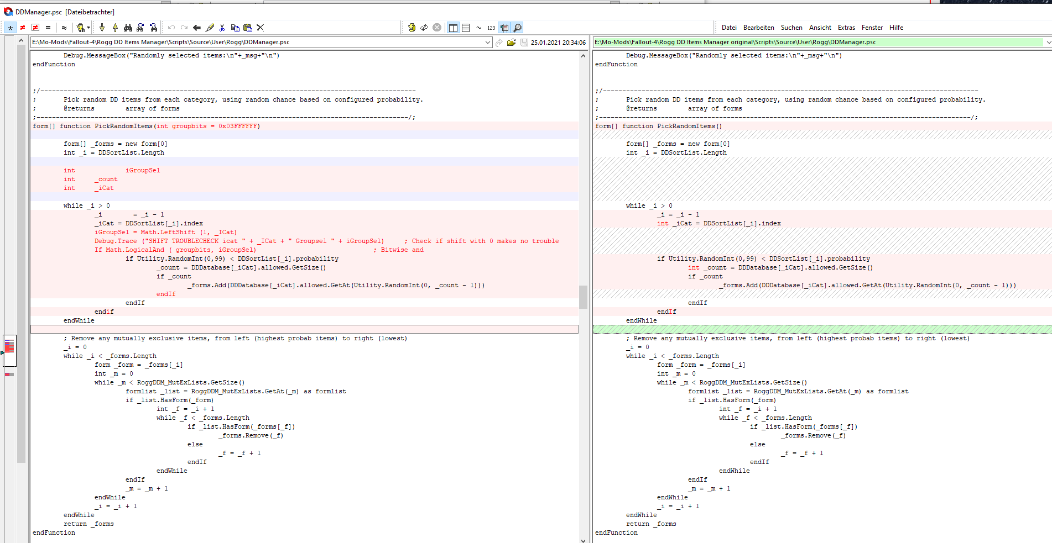Click left pane scrollbar up arrow

pos(583,56)
